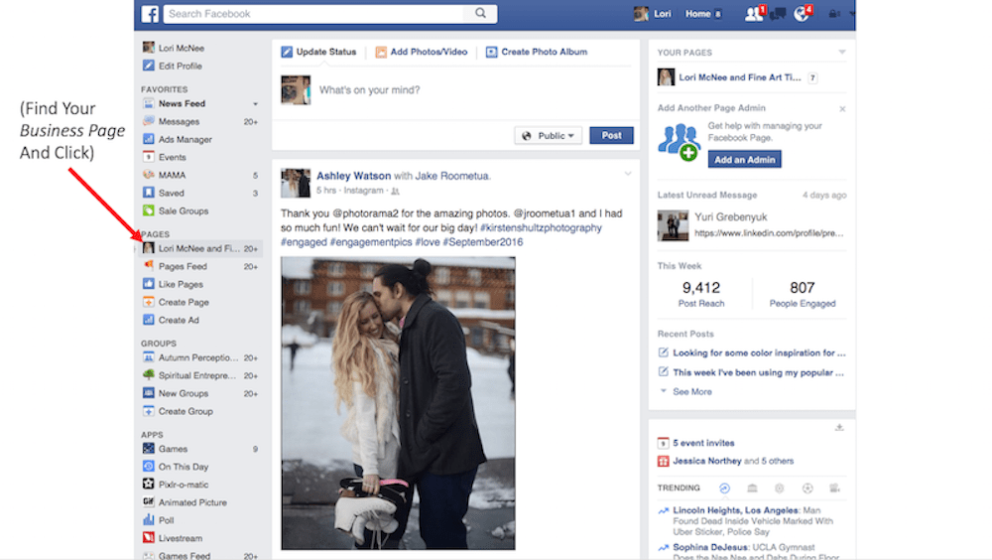Open News Feed options dropdown arrow
Screen dimensions: 992x560
256,104
